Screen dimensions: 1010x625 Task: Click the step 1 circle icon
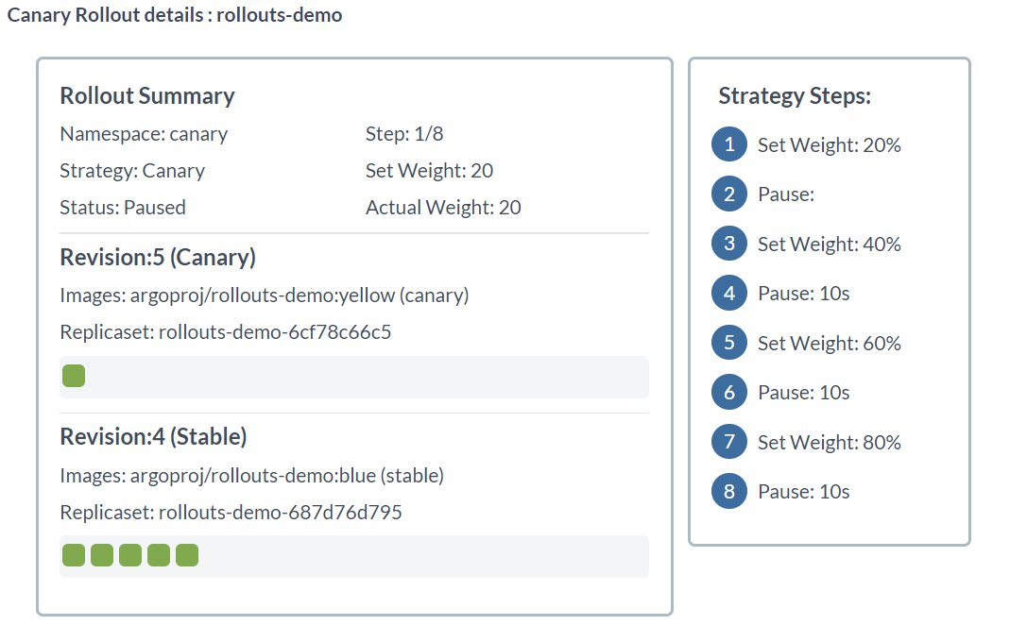(728, 145)
